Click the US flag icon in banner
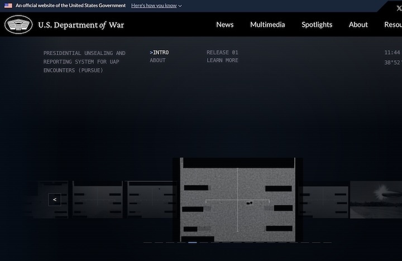 (8, 6)
